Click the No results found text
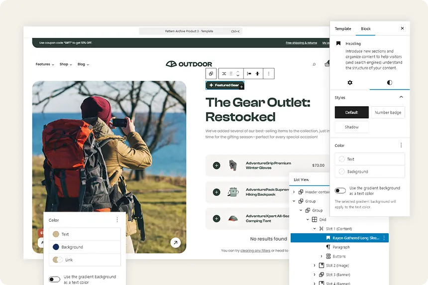The width and height of the screenshot is (428, 285). (269, 239)
